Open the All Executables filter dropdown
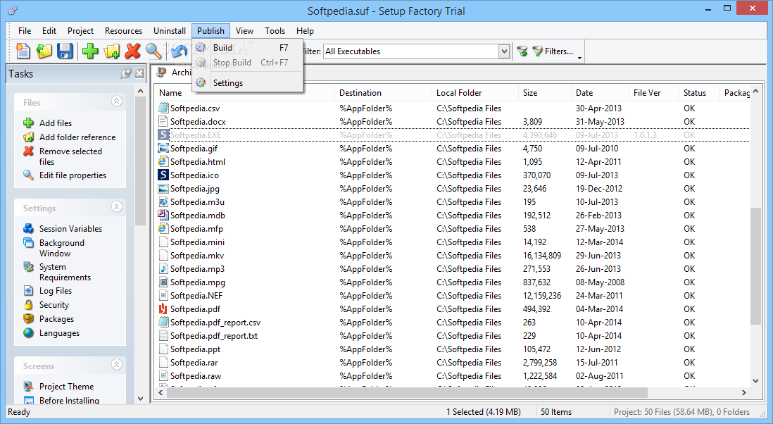773x424 pixels. pyautogui.click(x=504, y=51)
